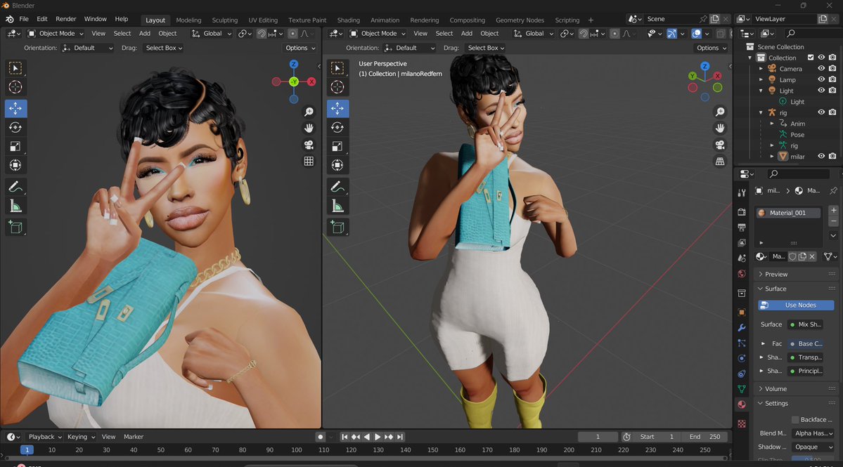The height and width of the screenshot is (467, 843).
Task: Switch to the Shading workspace tab
Action: point(348,20)
